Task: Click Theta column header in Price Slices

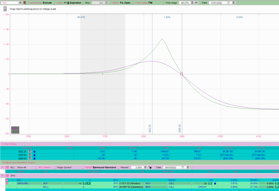Action: [x=166, y=148]
